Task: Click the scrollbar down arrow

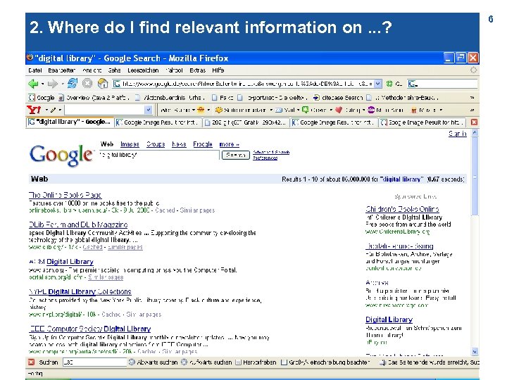Action: coord(475,352)
